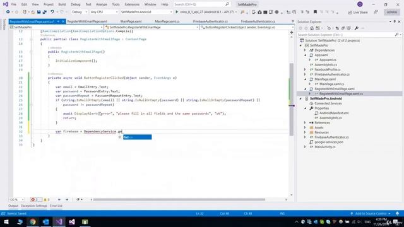Open the Debug menu
The height and width of the screenshot is (227, 404).
(75, 4)
